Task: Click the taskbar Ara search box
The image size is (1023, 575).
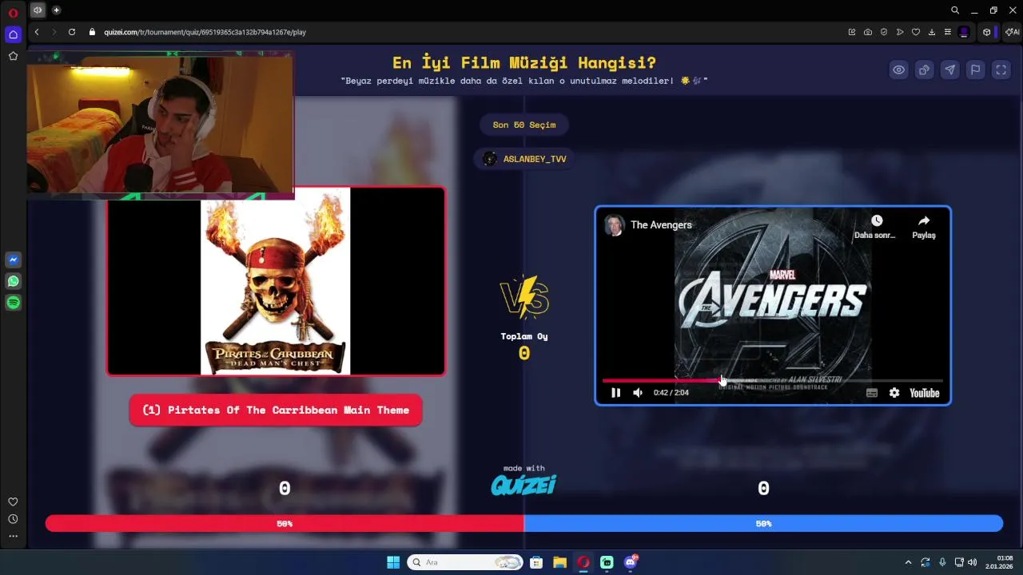Action: point(465,562)
